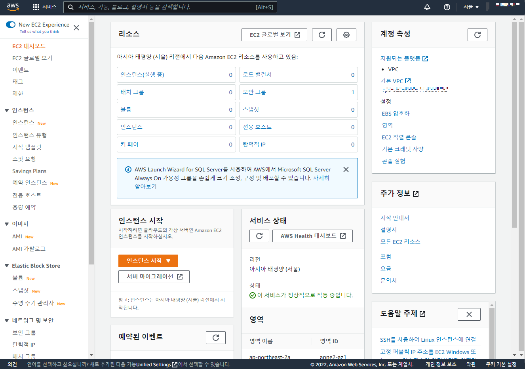Screen dimensions: 525x369
Task: Open the 보안 그룹 resource card
Action: click(x=299, y=92)
